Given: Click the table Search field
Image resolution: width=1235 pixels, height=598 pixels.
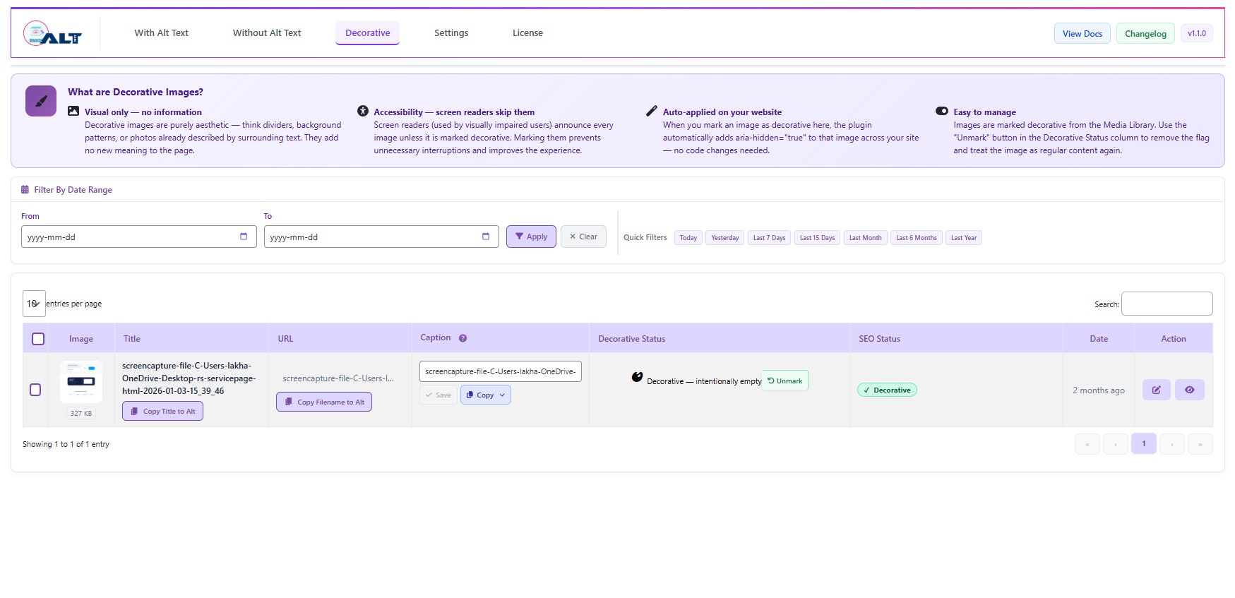Looking at the screenshot, I should [1167, 304].
